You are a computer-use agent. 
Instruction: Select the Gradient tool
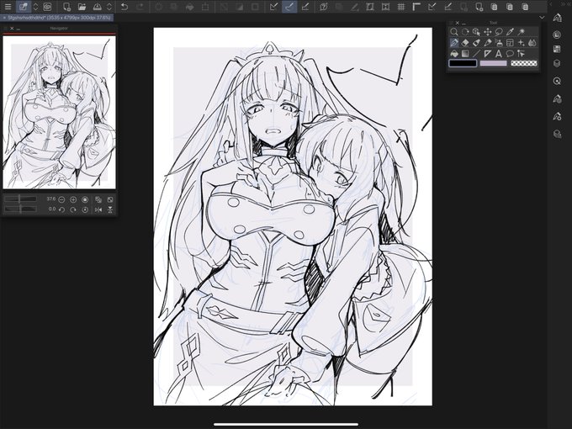pyautogui.click(x=465, y=54)
